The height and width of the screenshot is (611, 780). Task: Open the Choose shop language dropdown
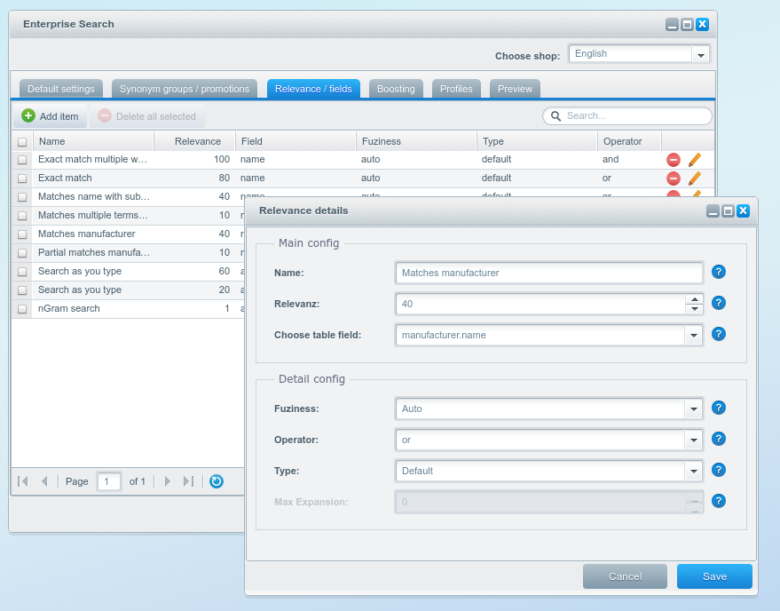tap(701, 54)
